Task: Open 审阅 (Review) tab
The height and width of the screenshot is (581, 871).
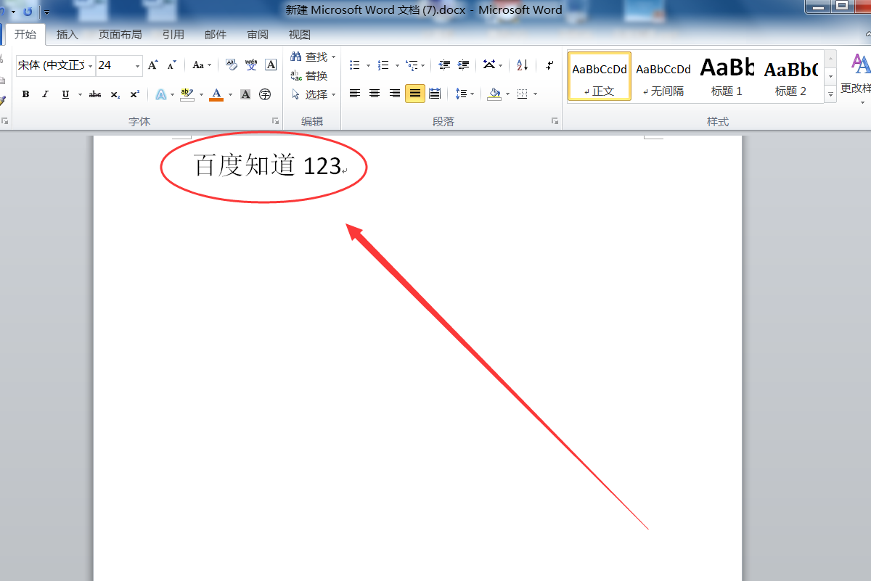Action: pos(258,34)
